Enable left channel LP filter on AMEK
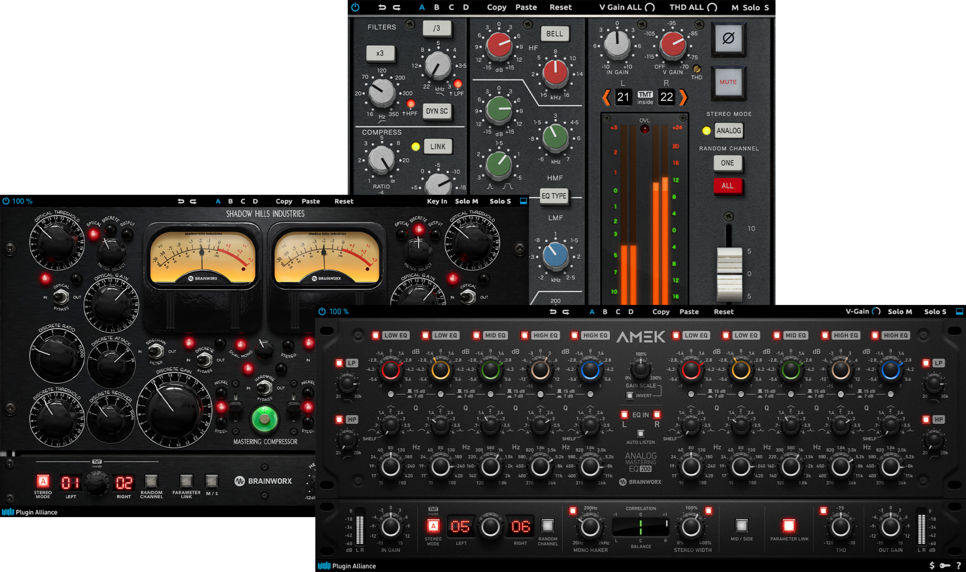 (x=340, y=363)
